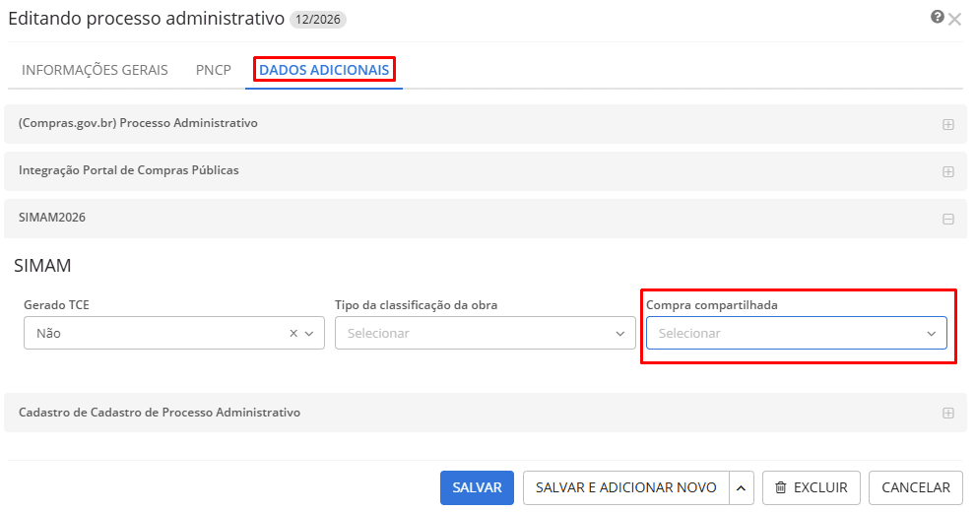This screenshot has width=975, height=512.
Task: Open the Compra compartilhada dropdown
Action: 796,334
